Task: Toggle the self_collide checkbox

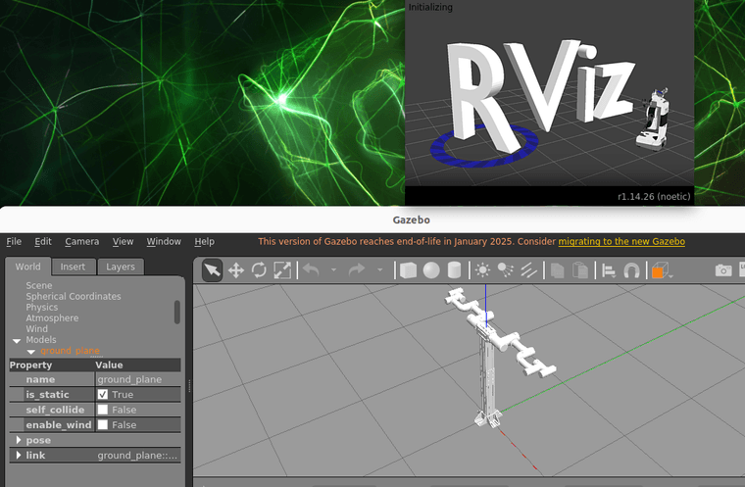Action: click(103, 410)
